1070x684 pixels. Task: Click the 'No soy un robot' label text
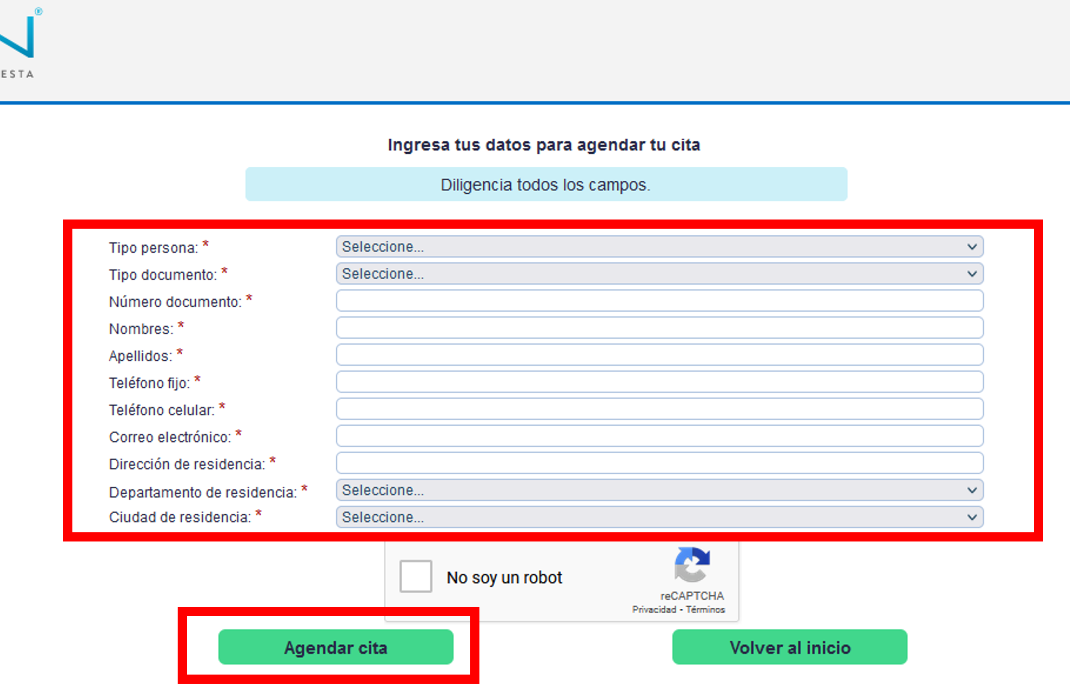pyautogui.click(x=505, y=577)
